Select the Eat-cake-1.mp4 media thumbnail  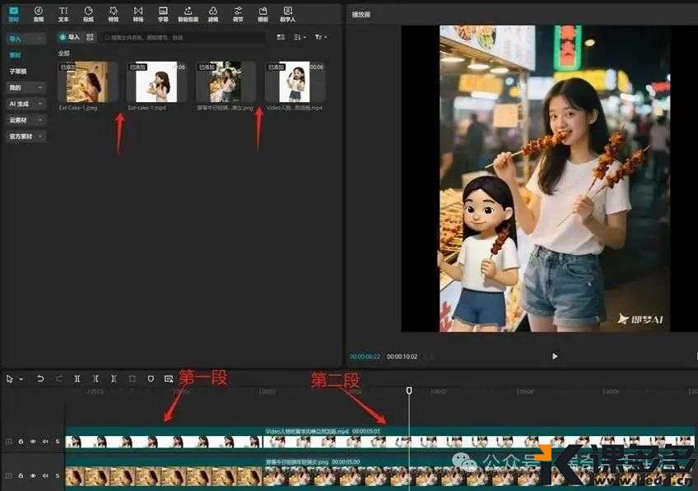[x=157, y=81]
